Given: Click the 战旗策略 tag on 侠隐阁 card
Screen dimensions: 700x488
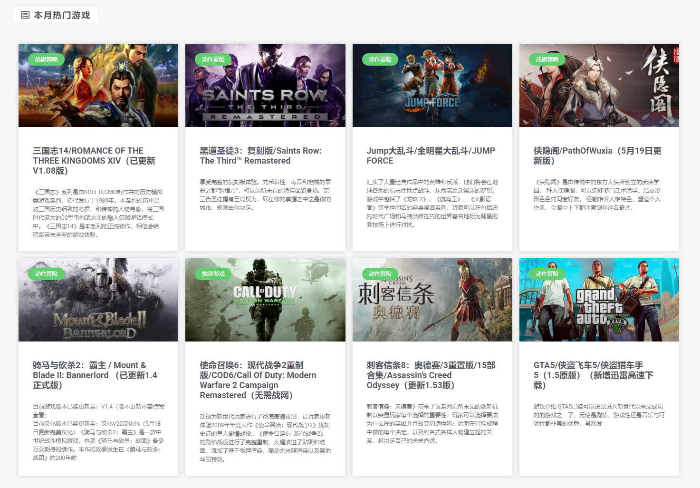Looking at the screenshot, I should click(547, 59).
